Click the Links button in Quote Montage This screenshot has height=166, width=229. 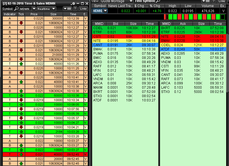click(x=222, y=1)
